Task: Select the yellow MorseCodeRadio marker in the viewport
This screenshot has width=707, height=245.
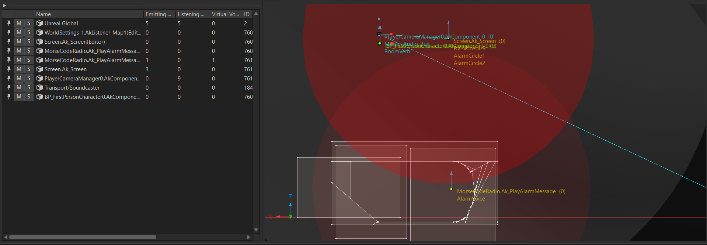Action: (451, 189)
